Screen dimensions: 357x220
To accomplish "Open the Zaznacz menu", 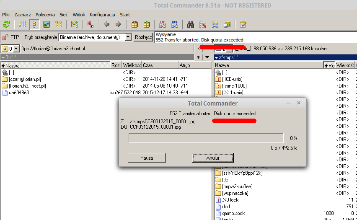I will tap(23, 15).
